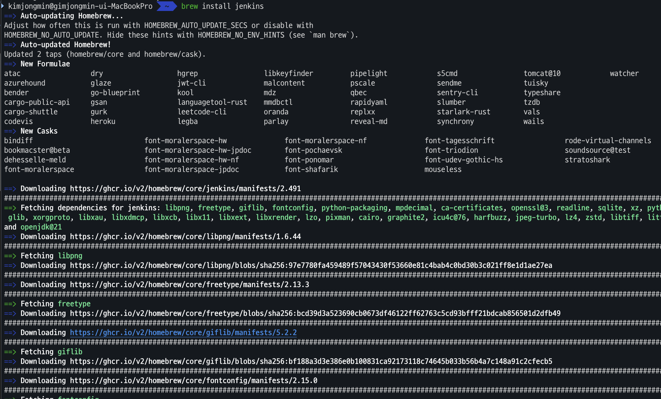Click the jenkins manifests 2.491 download URL
The image size is (661, 399).
coord(185,189)
